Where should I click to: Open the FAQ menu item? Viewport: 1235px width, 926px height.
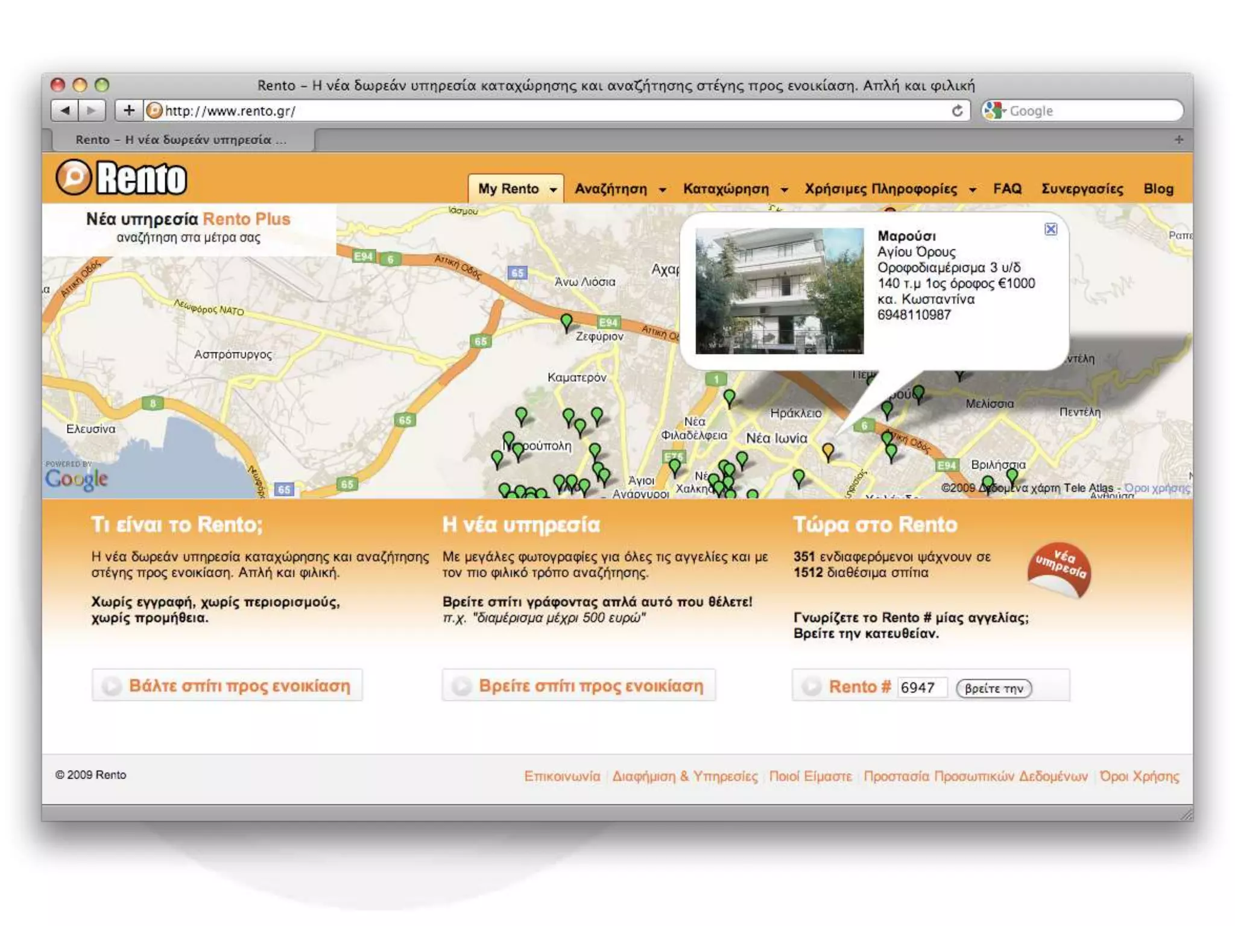coord(1007,189)
